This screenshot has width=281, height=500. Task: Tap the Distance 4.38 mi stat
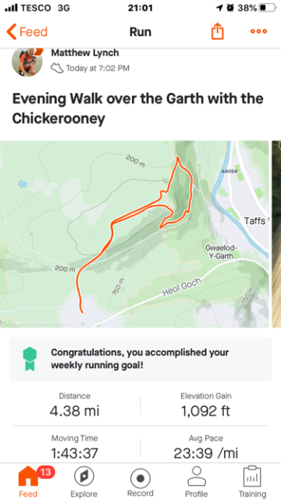click(x=75, y=405)
